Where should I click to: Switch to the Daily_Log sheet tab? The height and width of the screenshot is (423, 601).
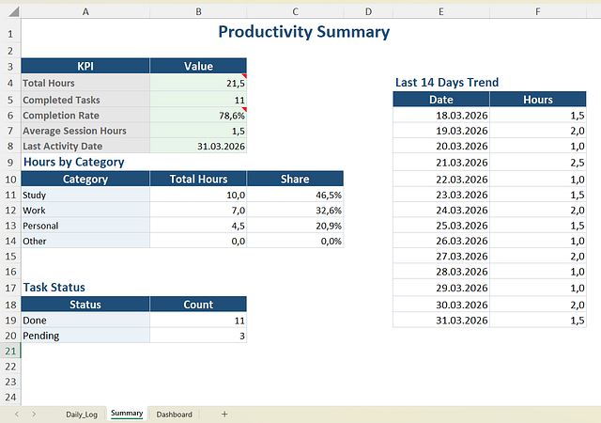point(82,415)
